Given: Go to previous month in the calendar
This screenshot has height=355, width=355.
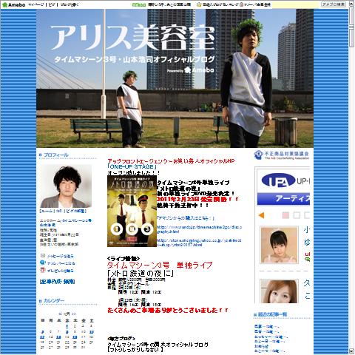Looking at the screenshot, I should pos(60,314).
